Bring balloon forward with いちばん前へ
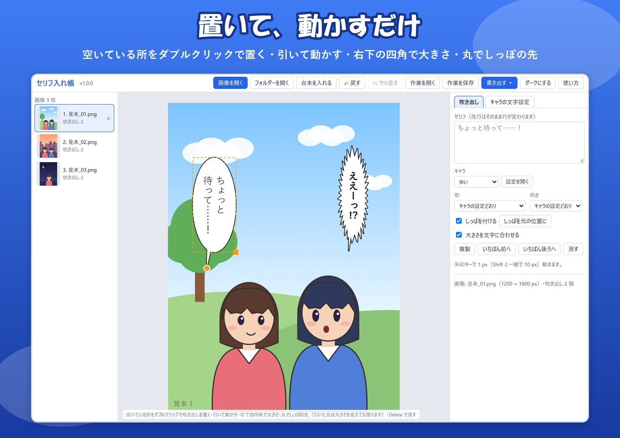620x438 pixels. tap(496, 249)
